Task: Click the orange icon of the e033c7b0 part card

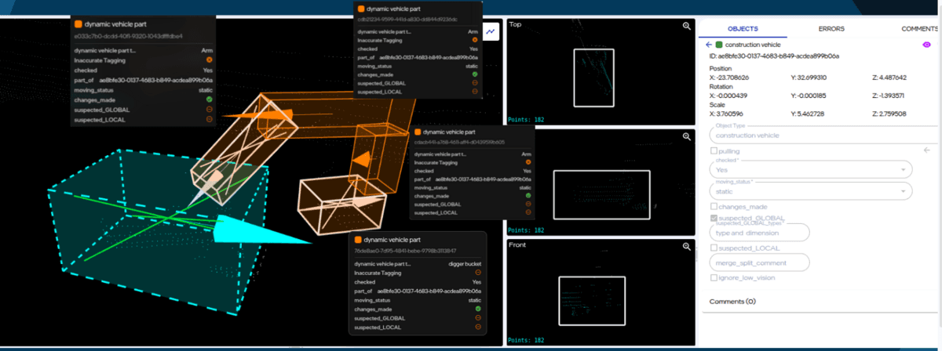Action: [x=78, y=24]
